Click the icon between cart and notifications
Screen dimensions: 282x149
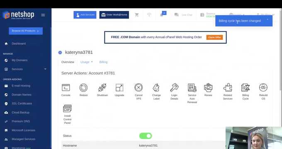point(149,15)
